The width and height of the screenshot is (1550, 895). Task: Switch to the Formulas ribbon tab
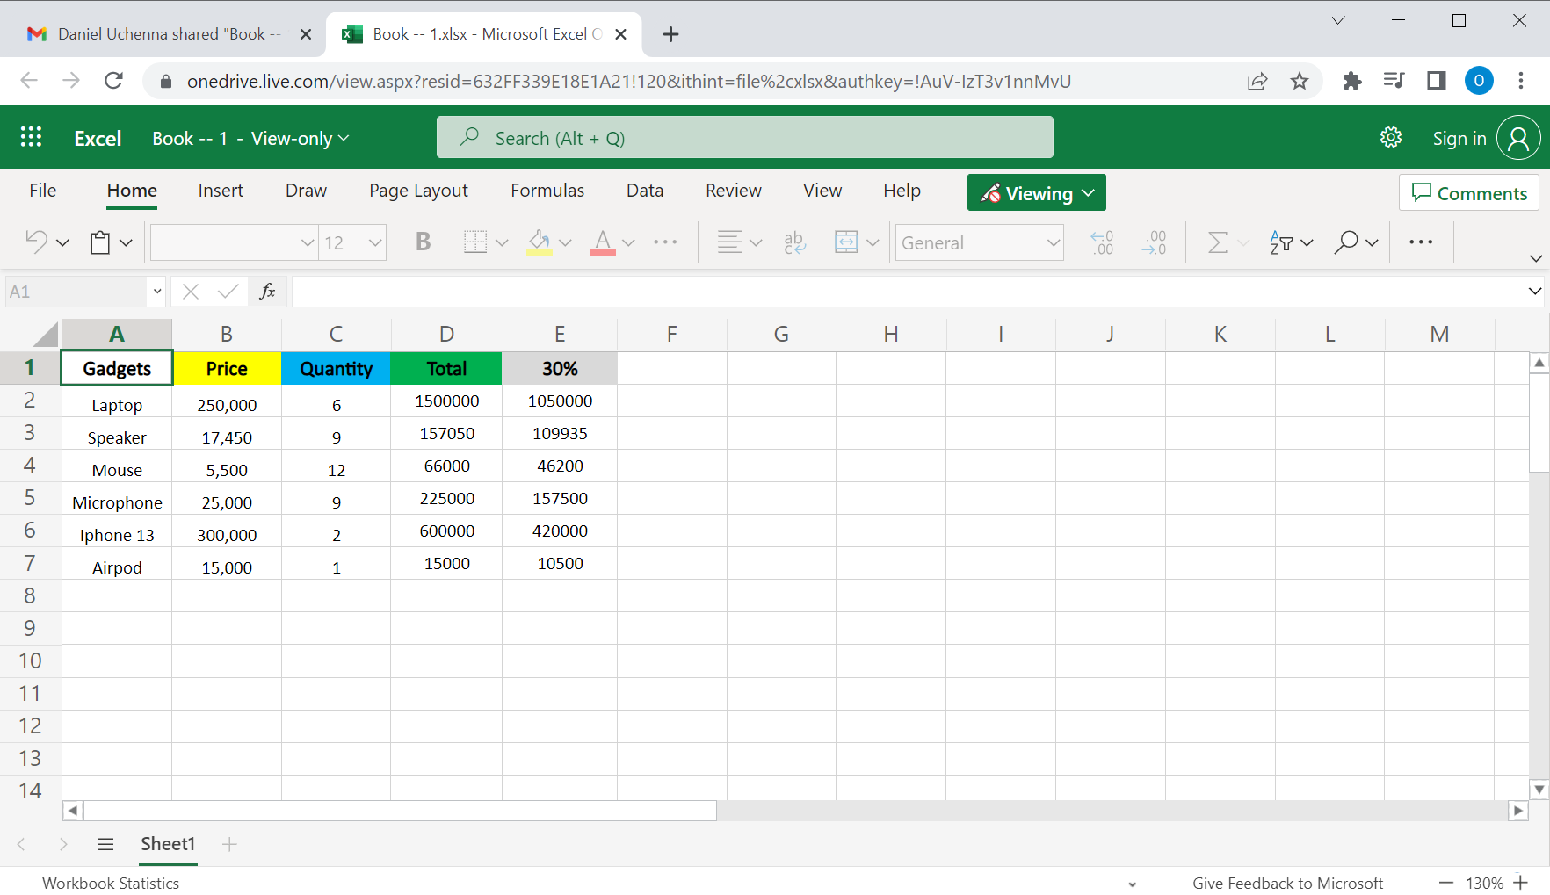coord(547,190)
